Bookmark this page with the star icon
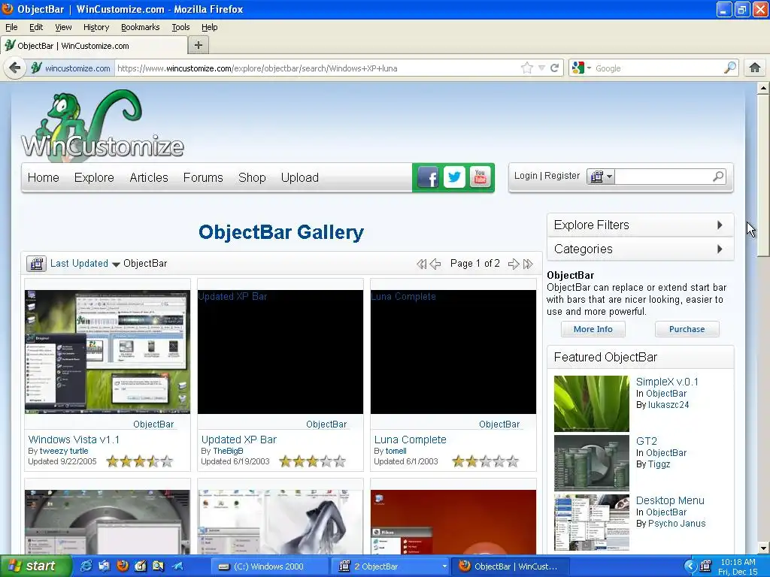 [526, 68]
